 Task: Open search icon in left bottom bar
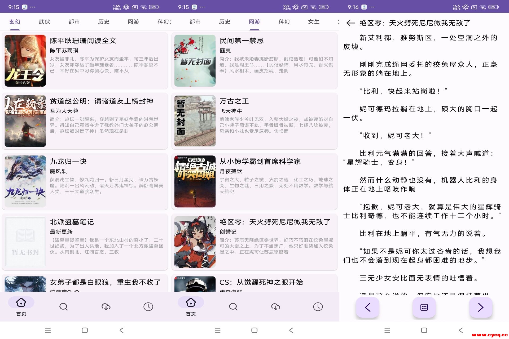63,307
